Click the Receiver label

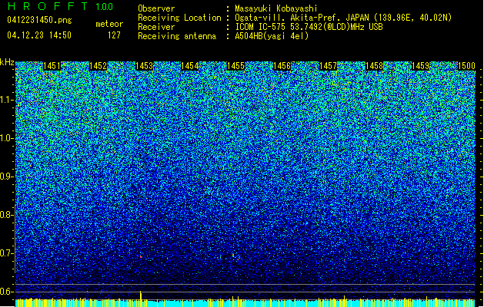(x=156, y=27)
